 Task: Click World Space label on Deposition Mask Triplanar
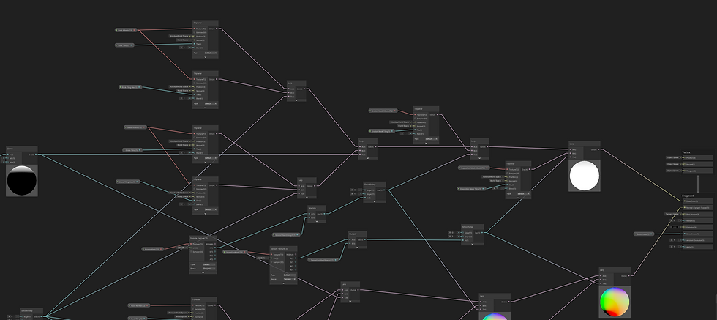[496, 181]
